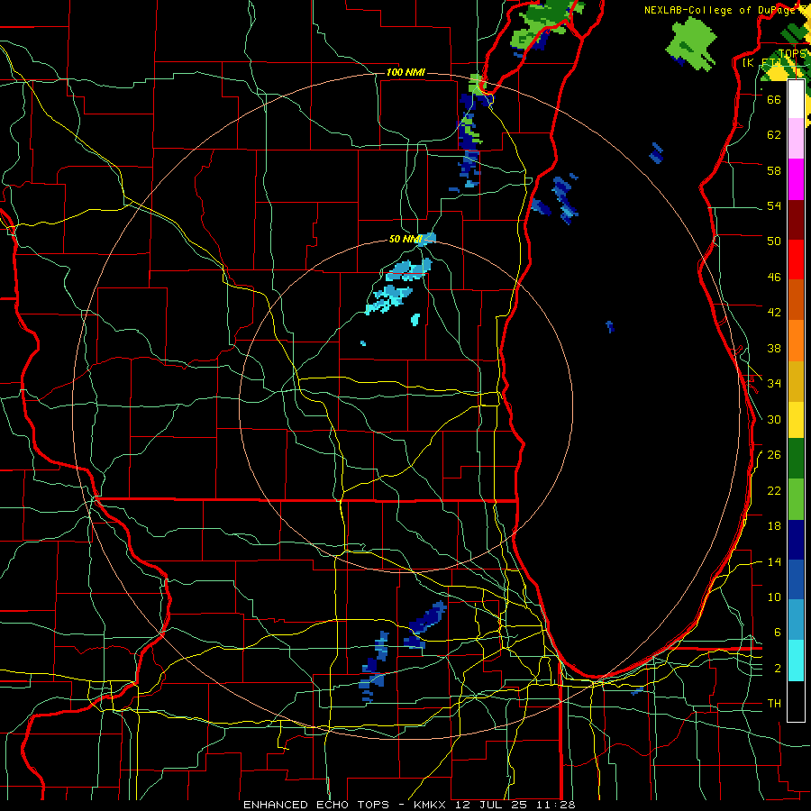Click the 'ENHANCED ECHO TOPS' product title
811x811 pixels.
(x=316, y=805)
